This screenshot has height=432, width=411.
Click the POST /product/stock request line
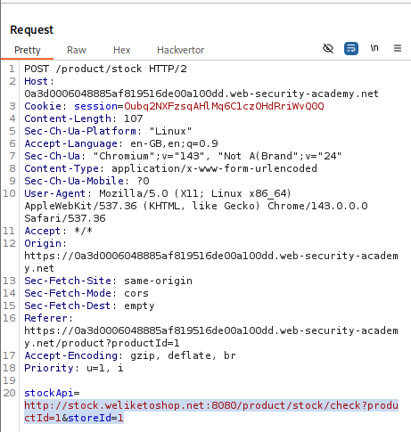tap(105, 69)
